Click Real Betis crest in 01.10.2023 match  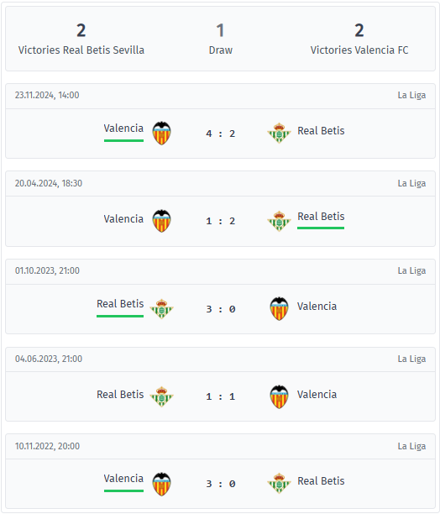tap(161, 308)
